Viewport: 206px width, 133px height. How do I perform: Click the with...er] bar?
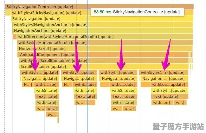coord(162,102)
